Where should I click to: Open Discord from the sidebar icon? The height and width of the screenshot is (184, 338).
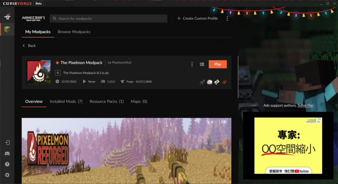pyautogui.click(x=7, y=153)
